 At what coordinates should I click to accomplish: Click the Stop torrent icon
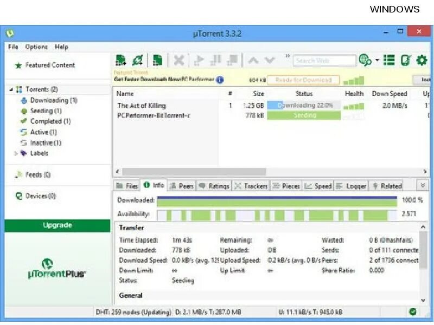pyautogui.click(x=232, y=60)
